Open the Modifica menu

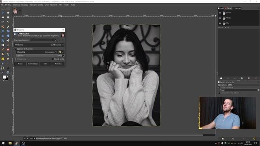tap(8, 5)
